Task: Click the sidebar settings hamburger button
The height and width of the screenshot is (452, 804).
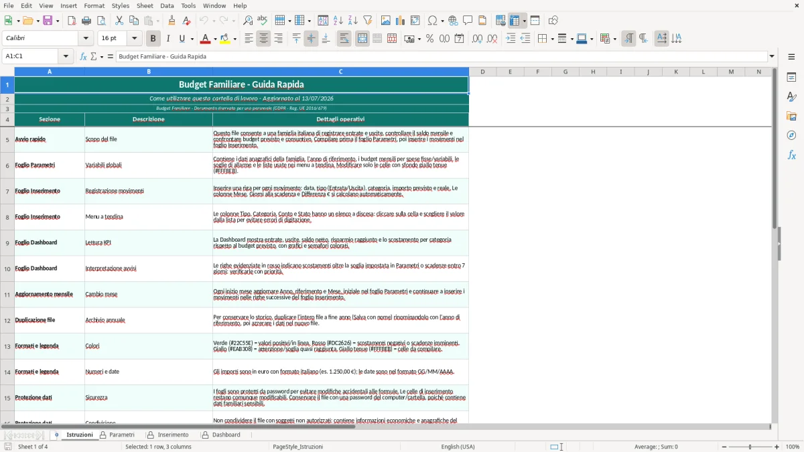Action: point(791,56)
